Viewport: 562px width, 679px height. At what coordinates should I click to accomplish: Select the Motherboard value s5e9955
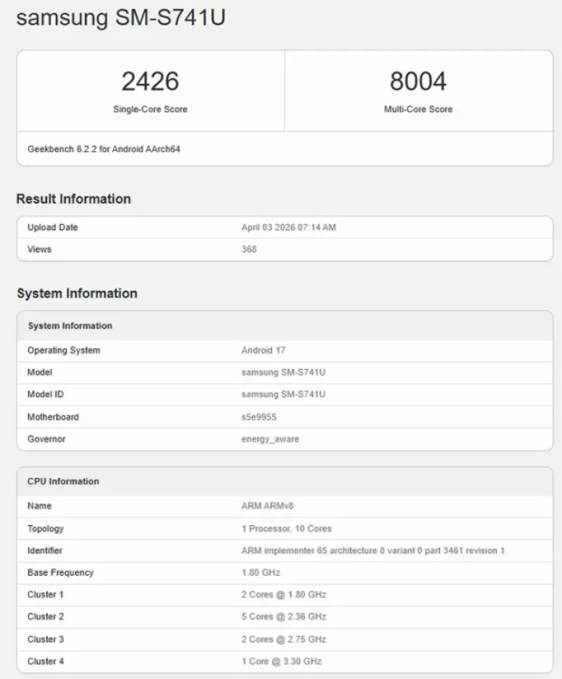(255, 417)
